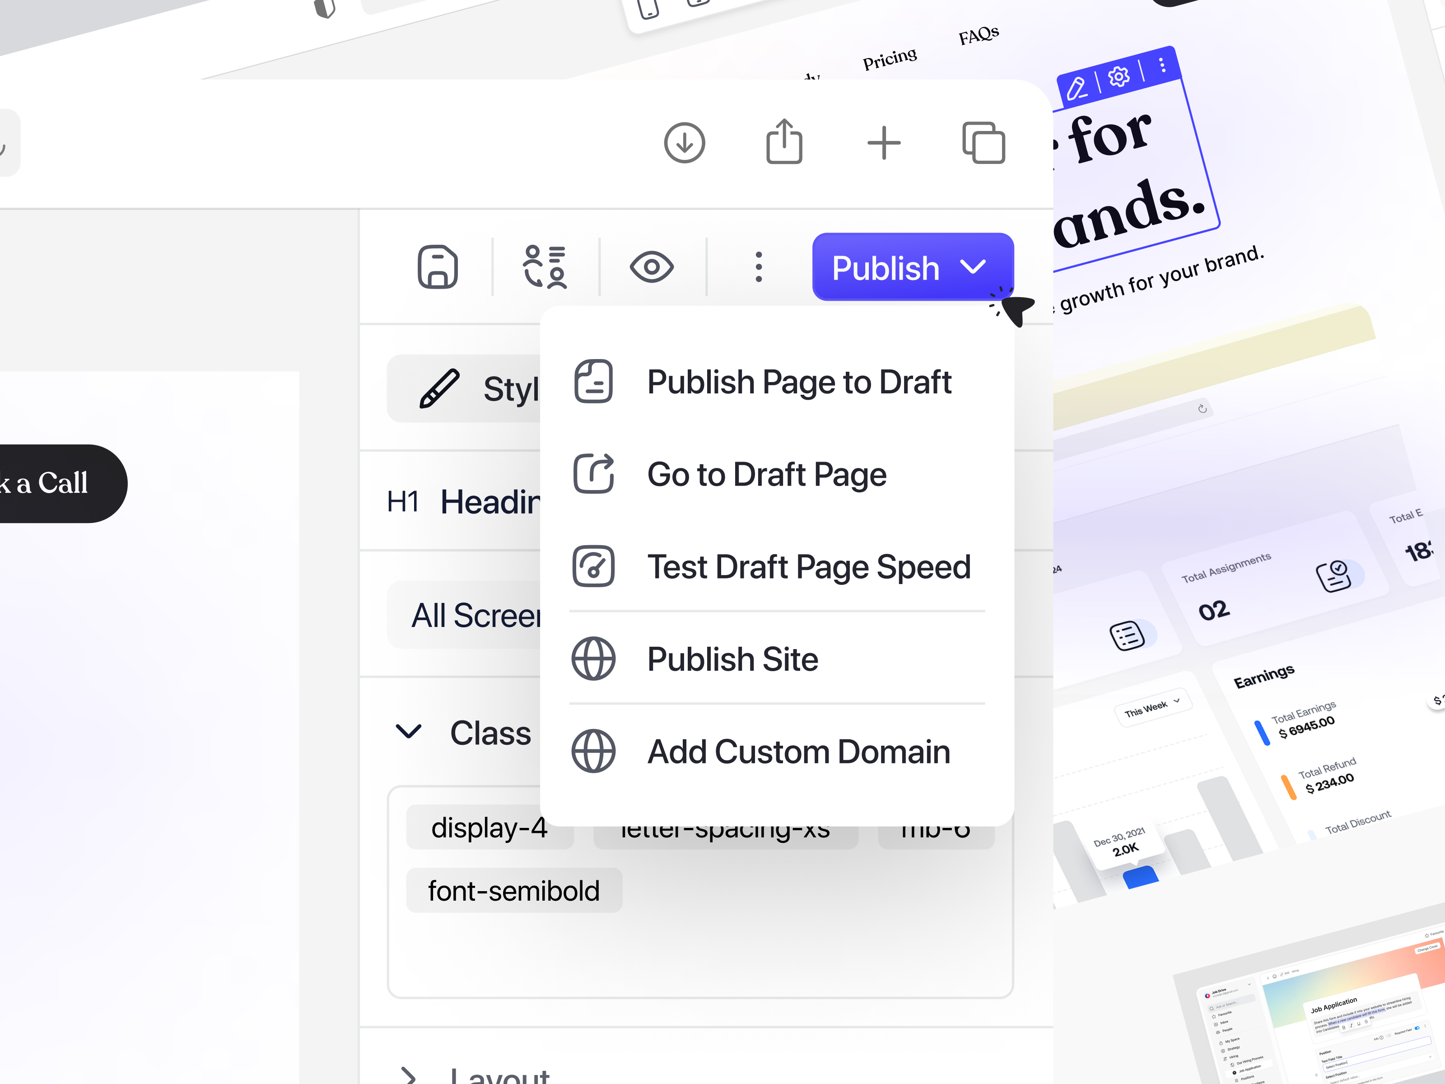Open the All Screens dropdown

coord(465,615)
